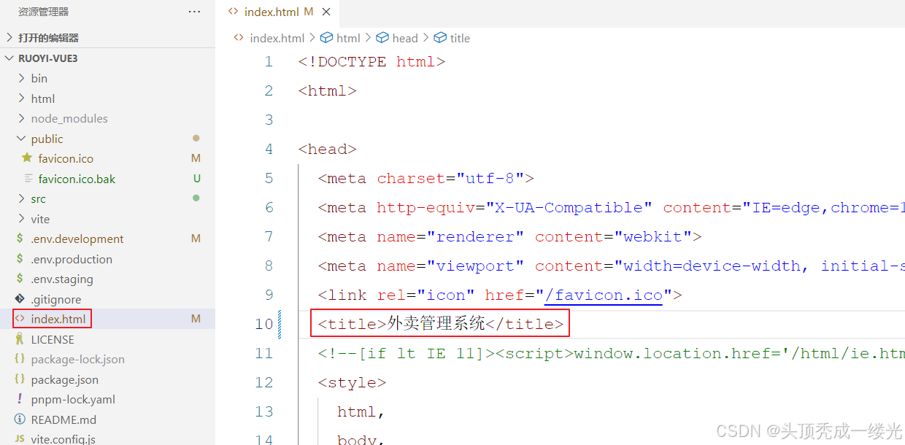Viewport: 905px width, 445px height.
Task: Click the HTML icon next to index.html in the tree
Action: [20, 319]
